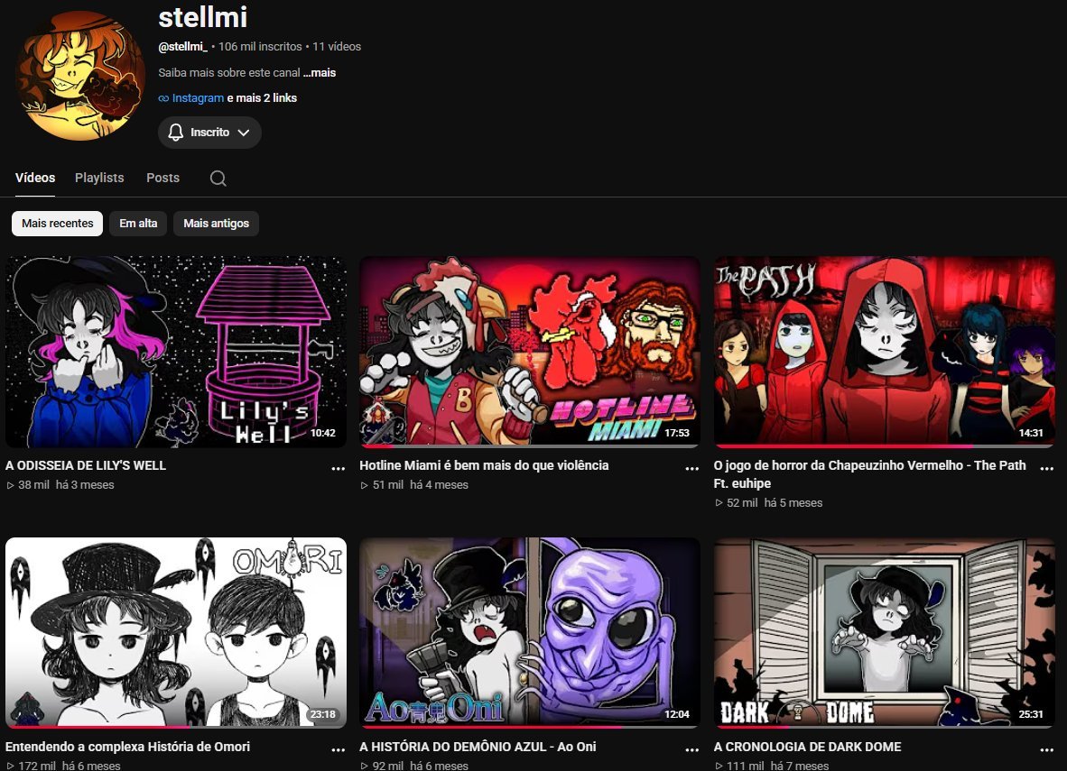Expand channel description with ...mais
This screenshot has height=771, width=1067.
pyautogui.click(x=320, y=73)
